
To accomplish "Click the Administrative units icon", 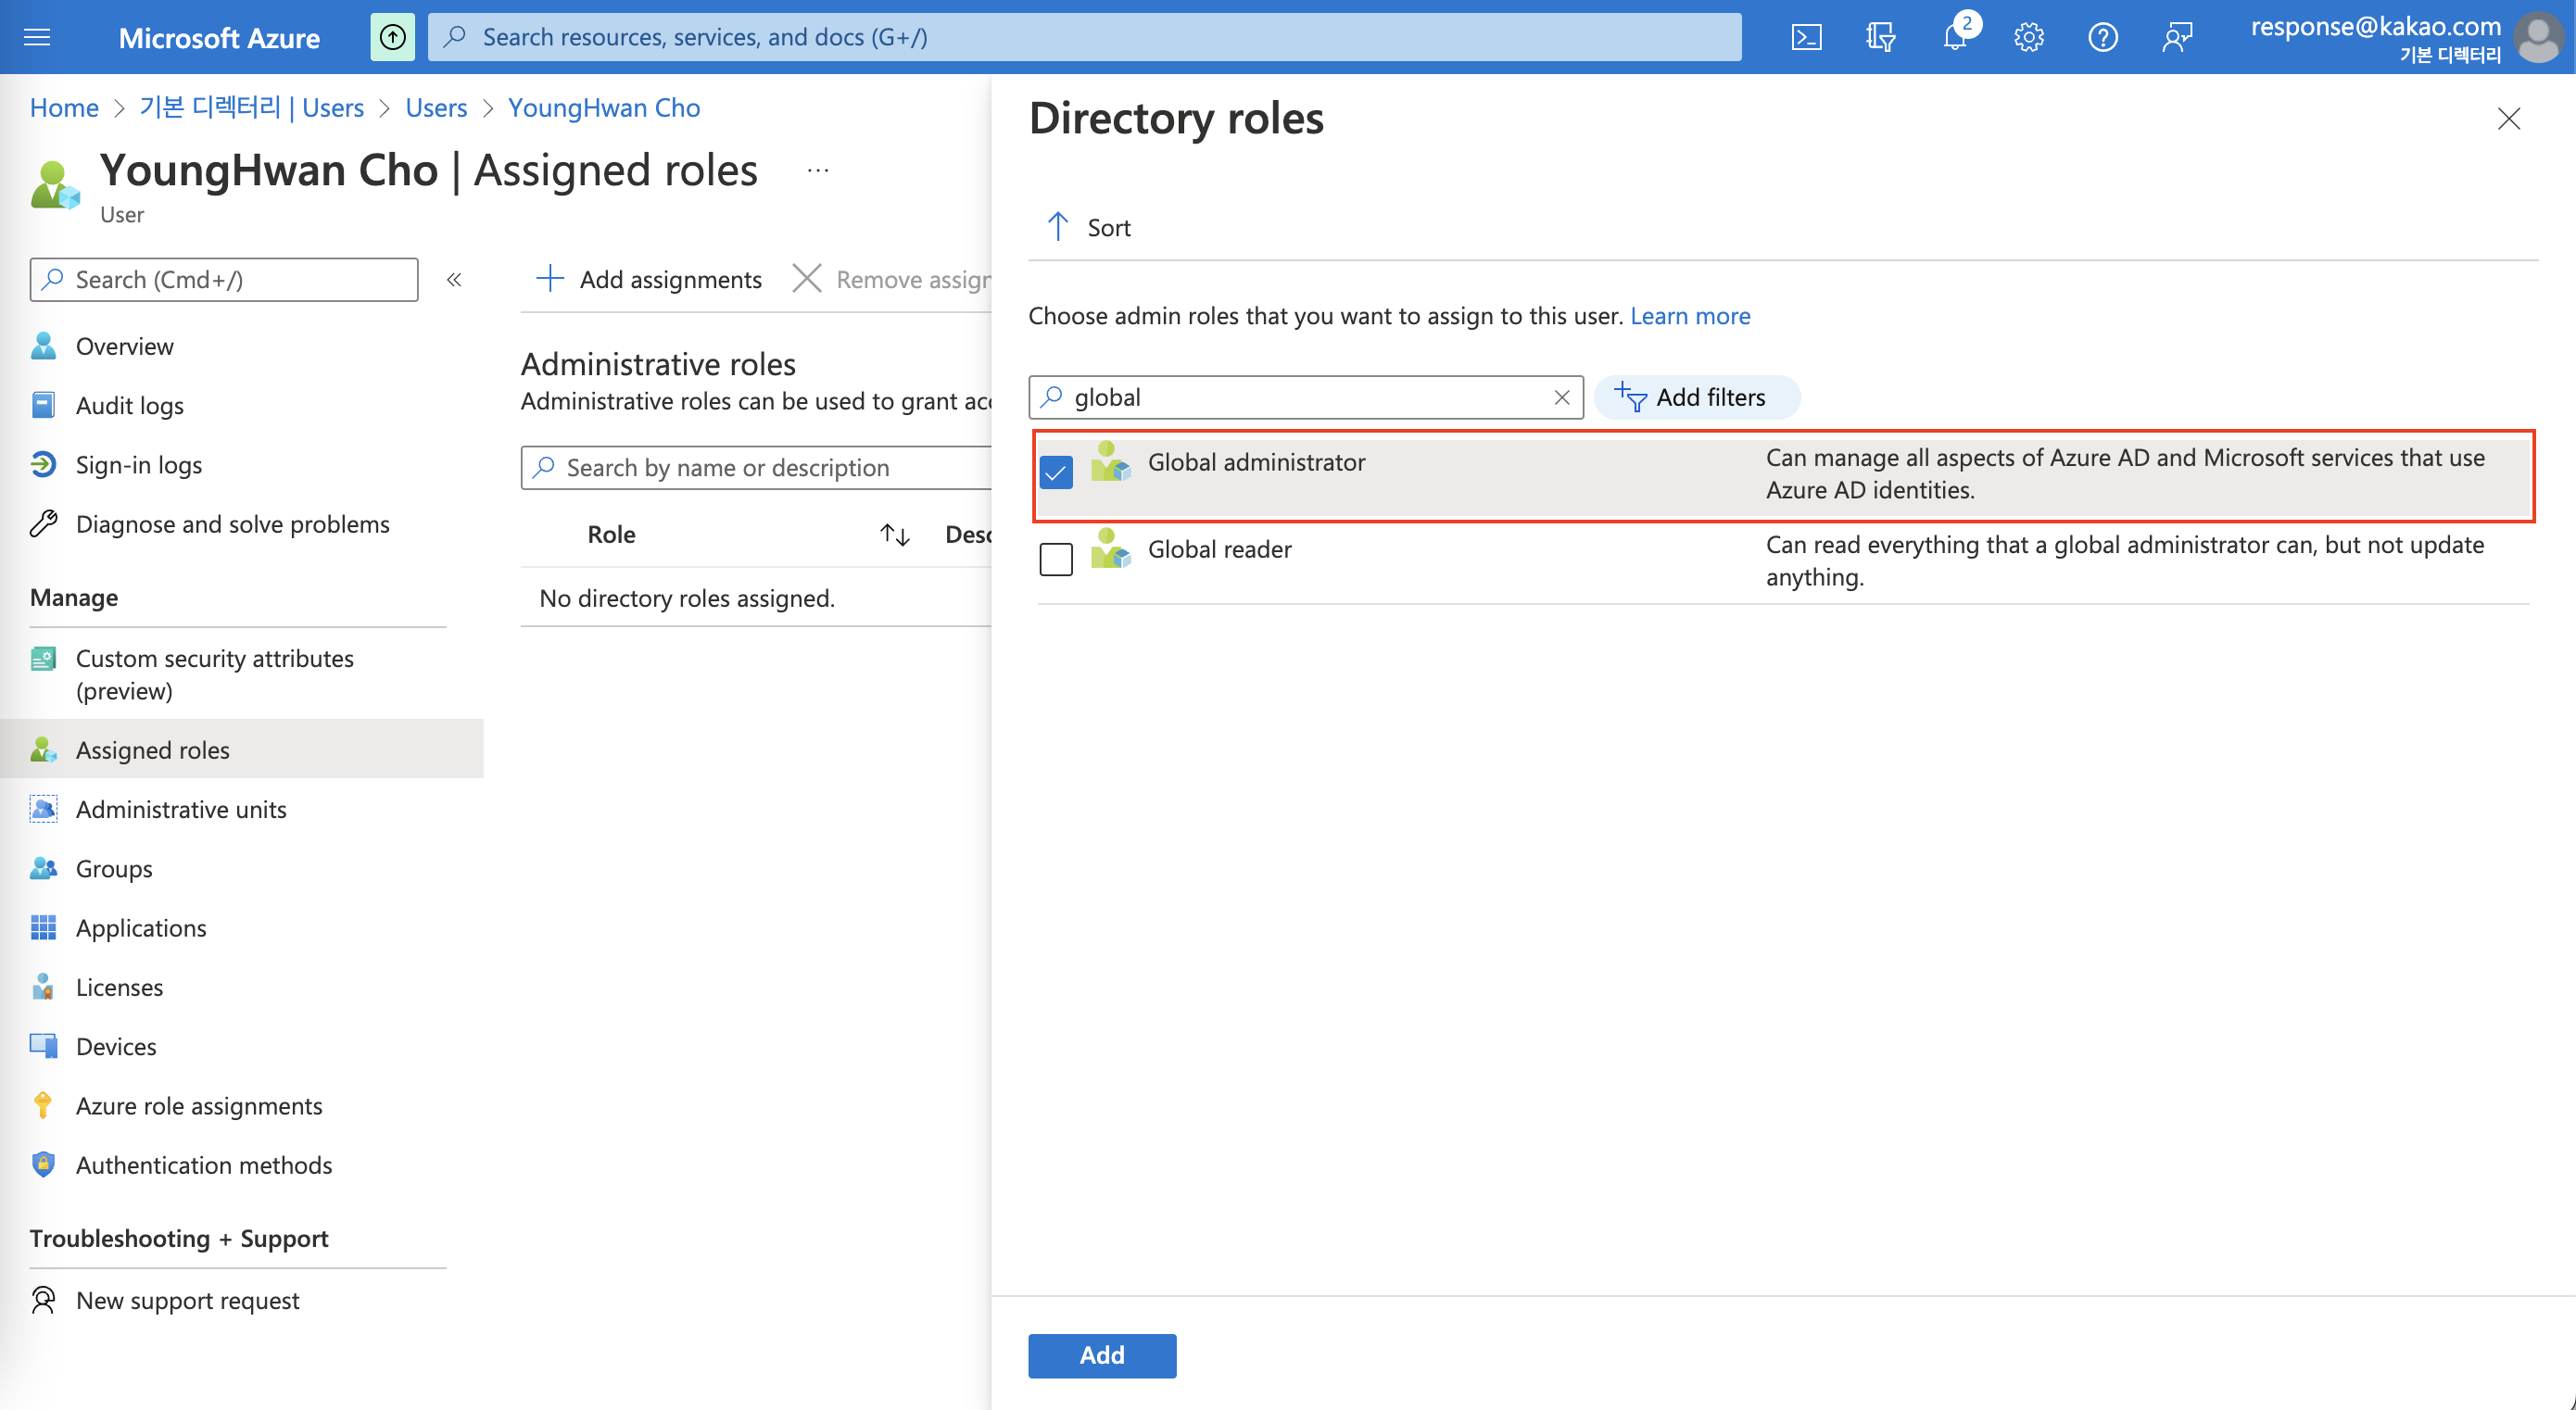I will [x=43, y=808].
